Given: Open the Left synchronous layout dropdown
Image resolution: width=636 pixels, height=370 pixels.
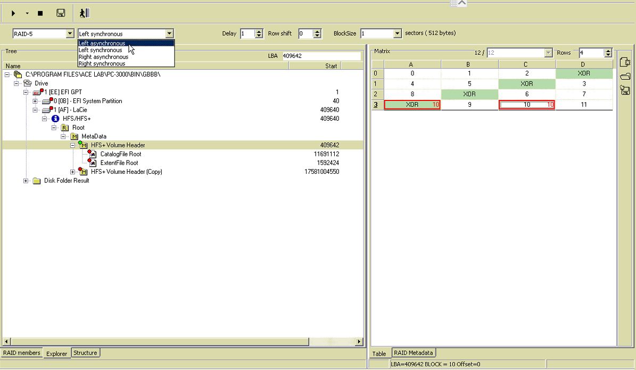Looking at the screenshot, I should tap(170, 33).
